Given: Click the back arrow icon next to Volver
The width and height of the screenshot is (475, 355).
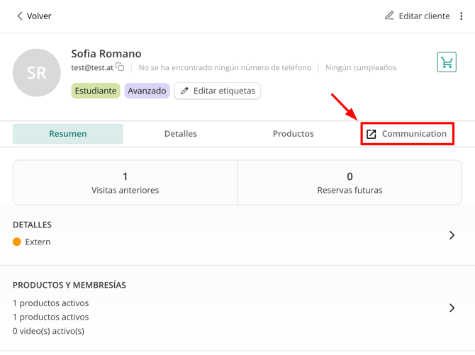Looking at the screenshot, I should 20,16.
